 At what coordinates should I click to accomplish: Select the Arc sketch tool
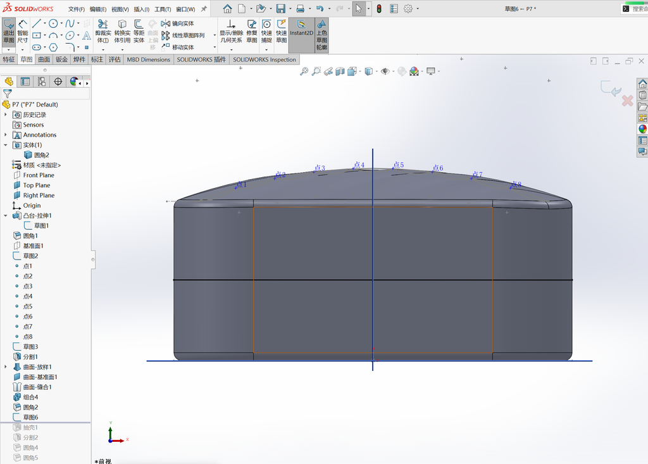53,35
